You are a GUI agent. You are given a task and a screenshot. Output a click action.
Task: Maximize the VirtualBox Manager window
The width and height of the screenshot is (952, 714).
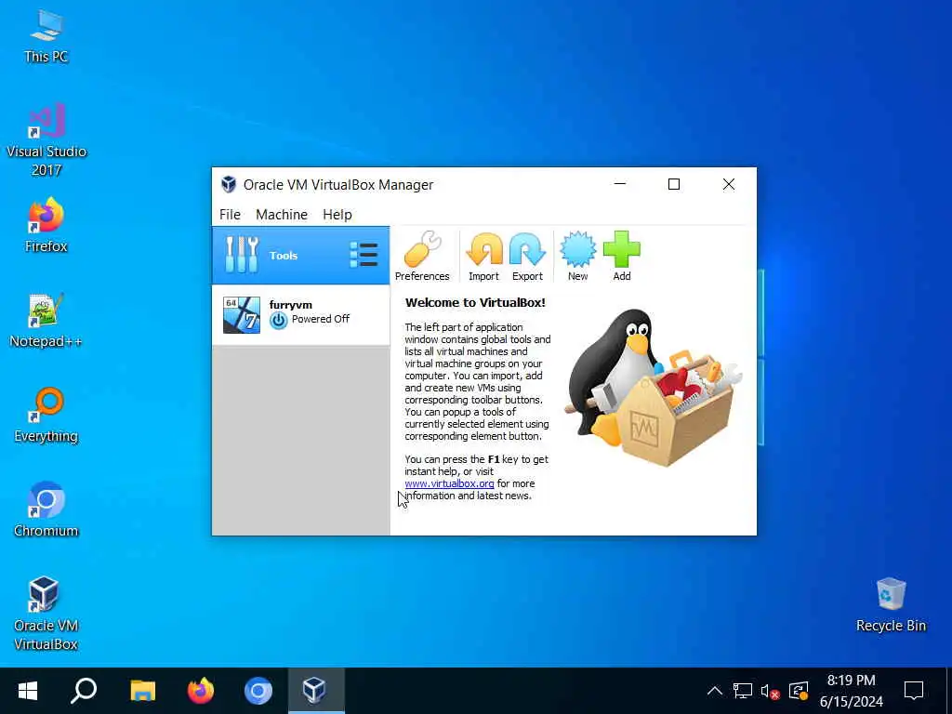coord(674,184)
